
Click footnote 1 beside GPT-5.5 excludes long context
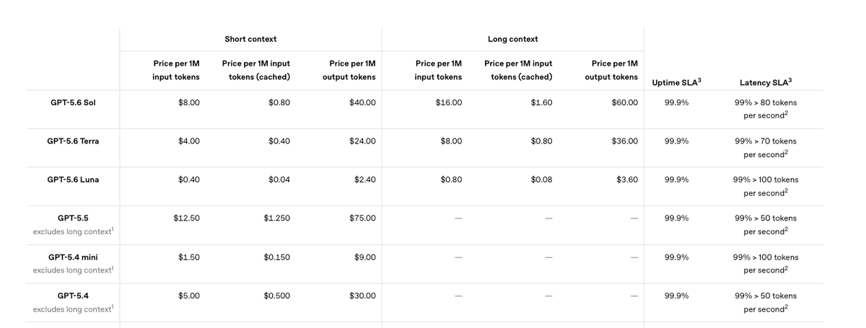click(113, 229)
